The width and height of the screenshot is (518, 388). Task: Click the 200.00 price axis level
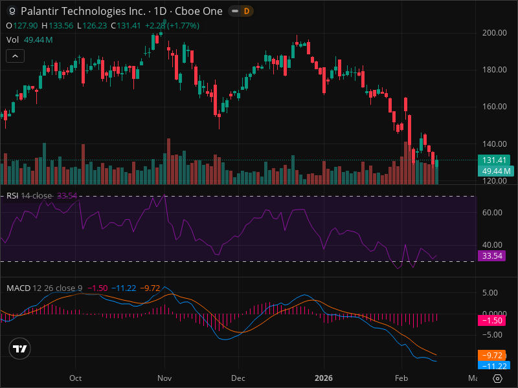[x=494, y=33]
